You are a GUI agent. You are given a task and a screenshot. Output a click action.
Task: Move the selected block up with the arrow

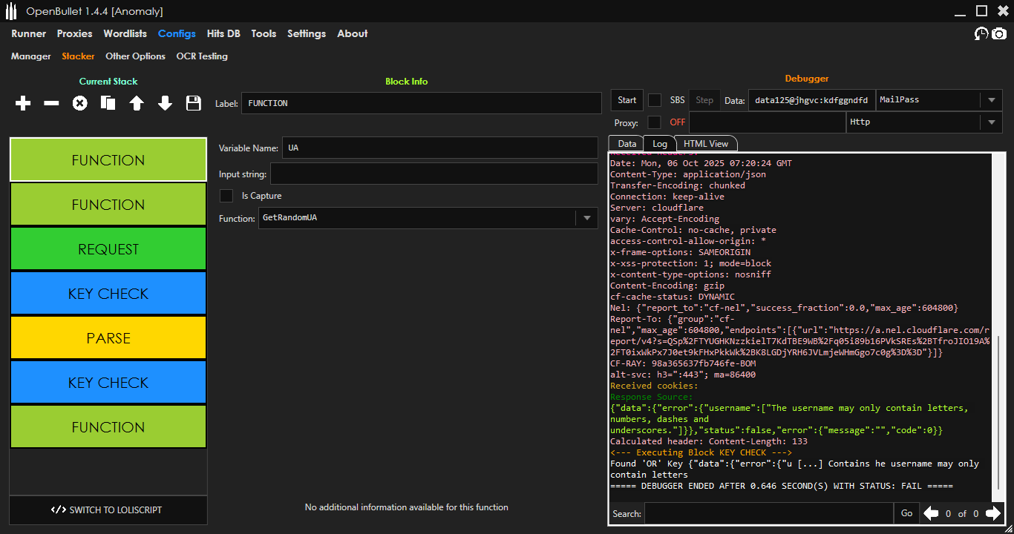click(137, 104)
